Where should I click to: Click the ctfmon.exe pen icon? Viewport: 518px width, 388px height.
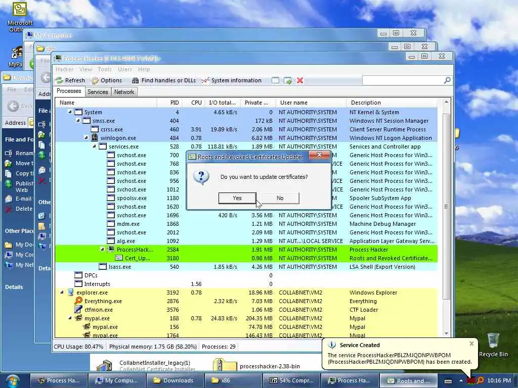point(78,309)
